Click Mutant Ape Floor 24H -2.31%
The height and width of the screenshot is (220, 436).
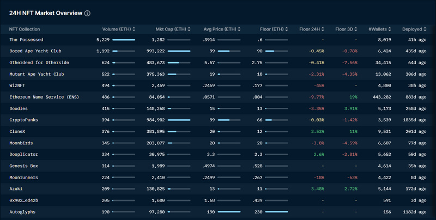pos(317,74)
